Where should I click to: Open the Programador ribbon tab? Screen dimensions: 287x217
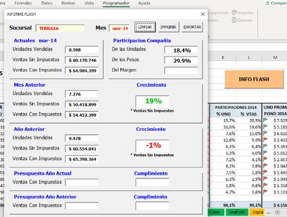(116, 3)
